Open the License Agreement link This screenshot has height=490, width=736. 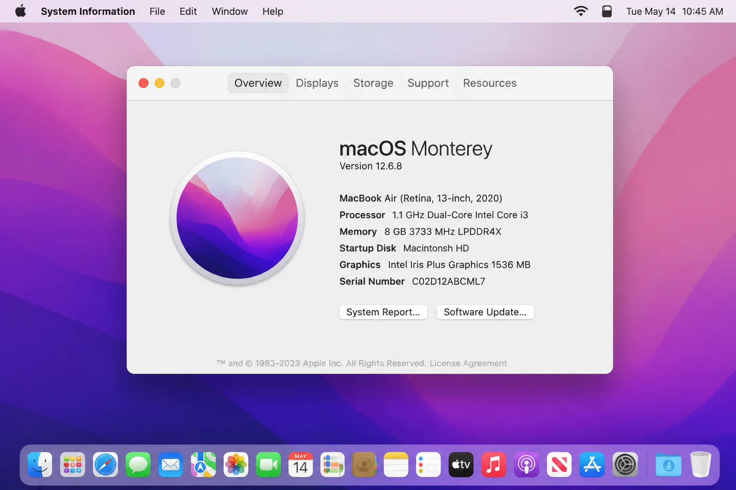coord(468,363)
